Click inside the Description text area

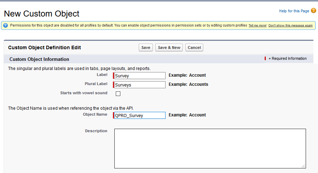pos(210,148)
